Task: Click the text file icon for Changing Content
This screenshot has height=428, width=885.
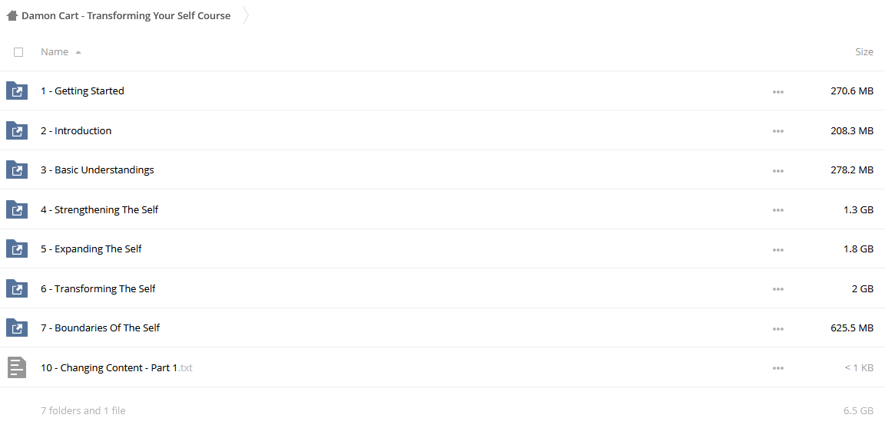Action: point(17,367)
